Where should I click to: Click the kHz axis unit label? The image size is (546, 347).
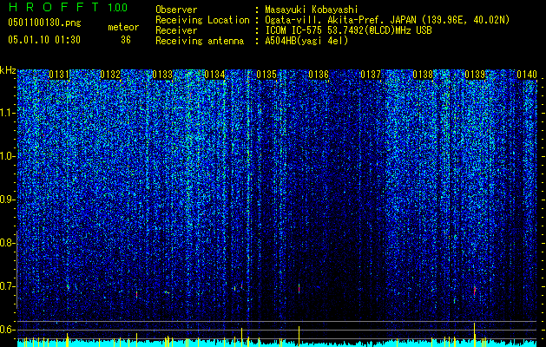coord(8,70)
